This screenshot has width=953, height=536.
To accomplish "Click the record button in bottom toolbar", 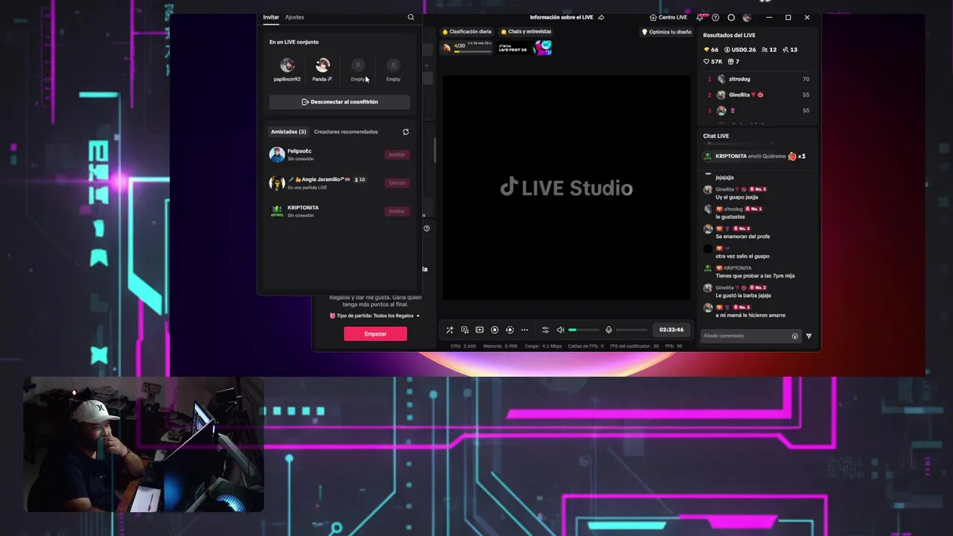I will point(494,330).
